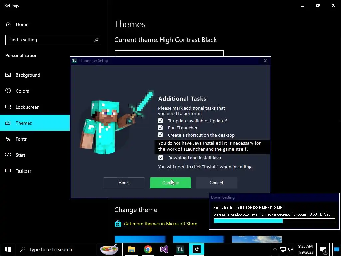Open Home in Settings sidebar
Image resolution: width=341 pixels, height=256 pixels.
tap(22, 24)
